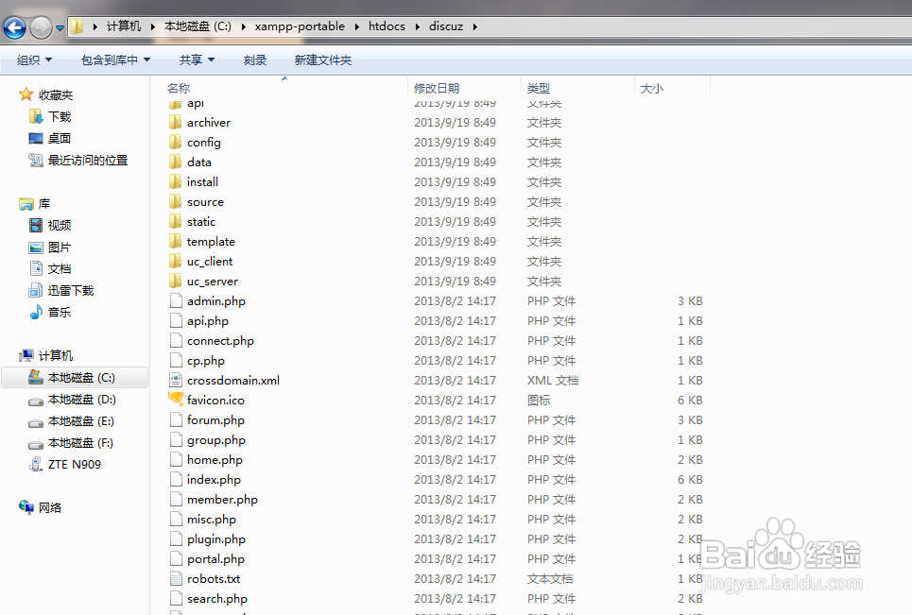
Task: Expand the arrow after 计算机 in address bar
Action: point(152,26)
